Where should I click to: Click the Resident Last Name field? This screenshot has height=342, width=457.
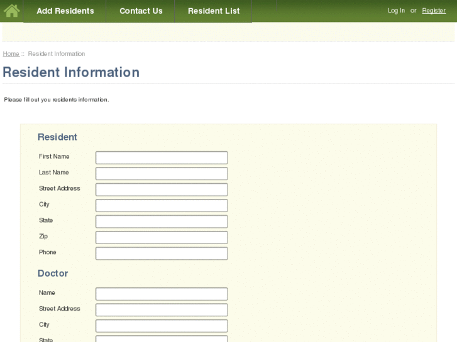(162, 173)
